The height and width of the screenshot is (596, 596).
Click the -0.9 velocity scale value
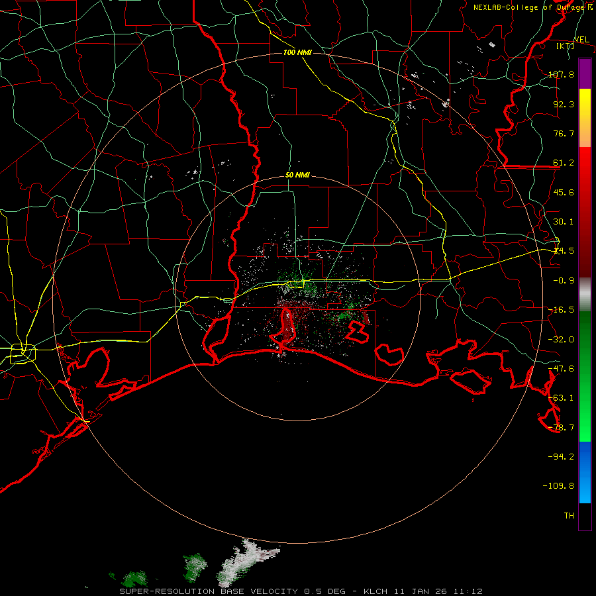[x=564, y=281]
